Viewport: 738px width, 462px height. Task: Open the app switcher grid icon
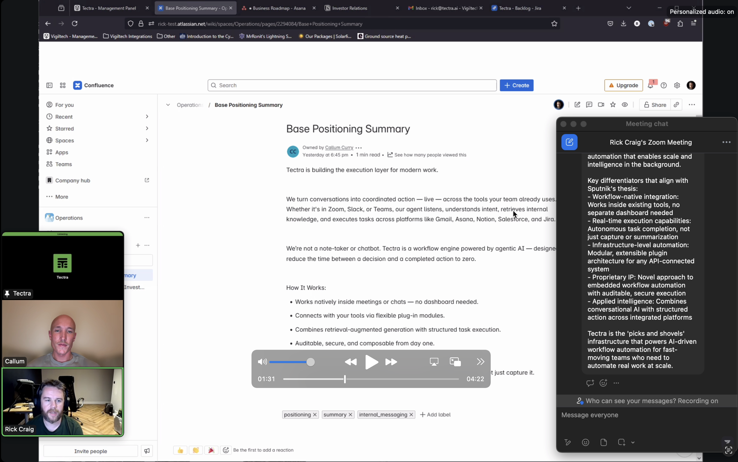pos(63,86)
